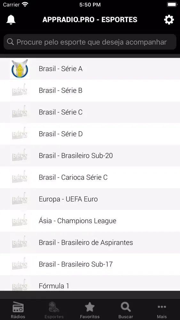Screen dimensions: 180x320
Task: Switch to the Esportes tab
Action: [54, 310]
